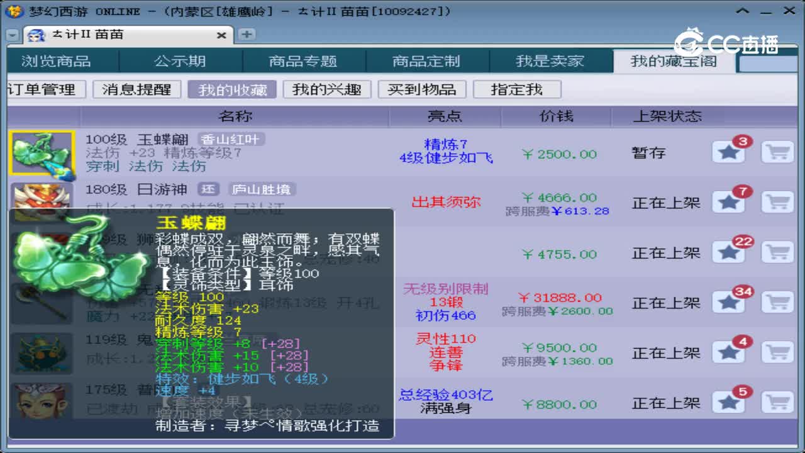This screenshot has height=453, width=805.
Task: Click favorite star for 玉蝶翩 item
Action: coord(729,152)
